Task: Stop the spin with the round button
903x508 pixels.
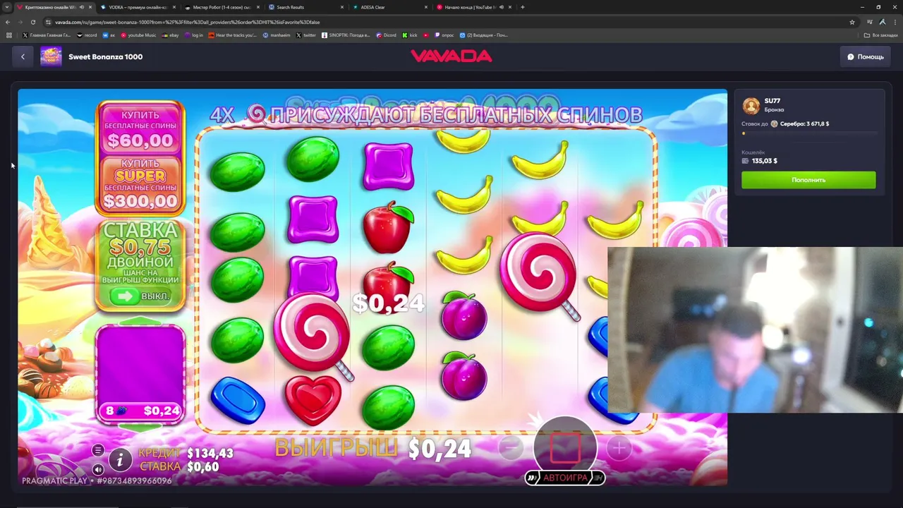Action: 564,447
